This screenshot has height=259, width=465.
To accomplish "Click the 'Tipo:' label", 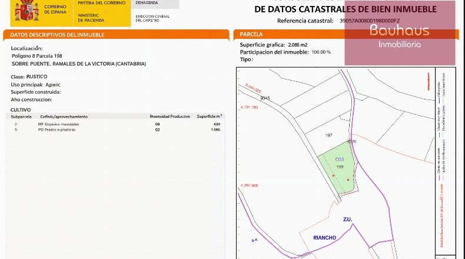I will point(247,59).
